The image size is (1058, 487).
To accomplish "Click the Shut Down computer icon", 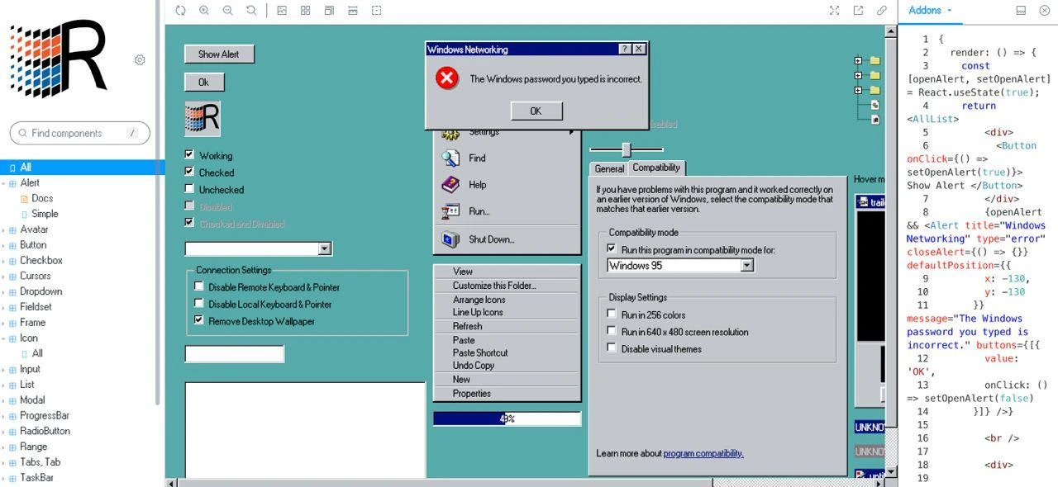I will tap(450, 239).
